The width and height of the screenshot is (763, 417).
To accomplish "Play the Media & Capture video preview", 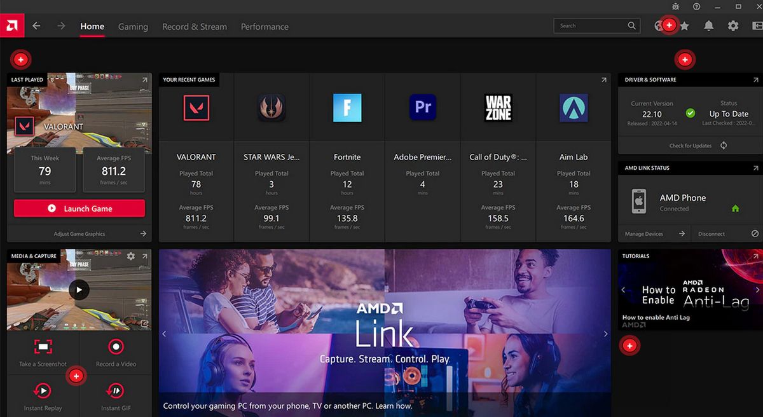I will (x=79, y=290).
